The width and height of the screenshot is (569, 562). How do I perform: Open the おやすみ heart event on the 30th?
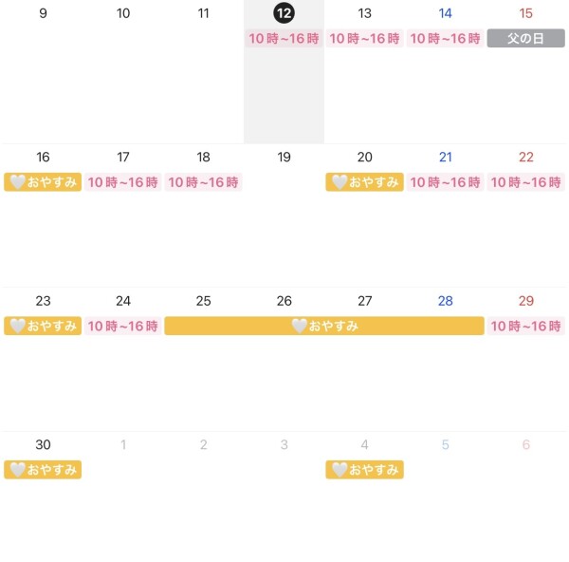tap(43, 470)
